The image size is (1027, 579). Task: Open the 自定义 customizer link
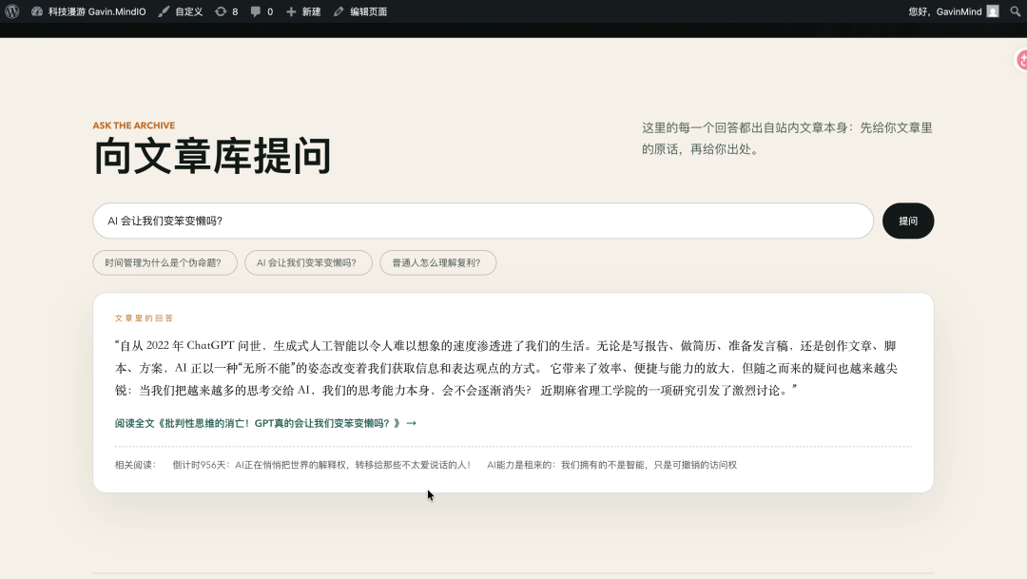click(x=181, y=11)
